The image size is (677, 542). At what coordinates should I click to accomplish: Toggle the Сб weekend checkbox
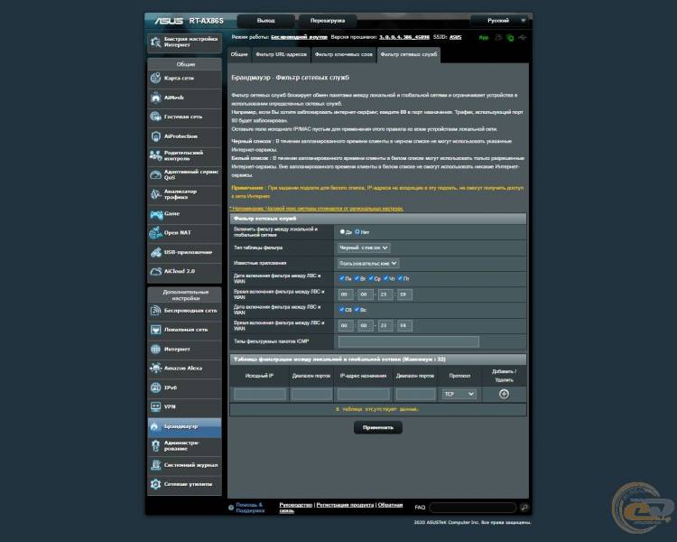(x=342, y=310)
